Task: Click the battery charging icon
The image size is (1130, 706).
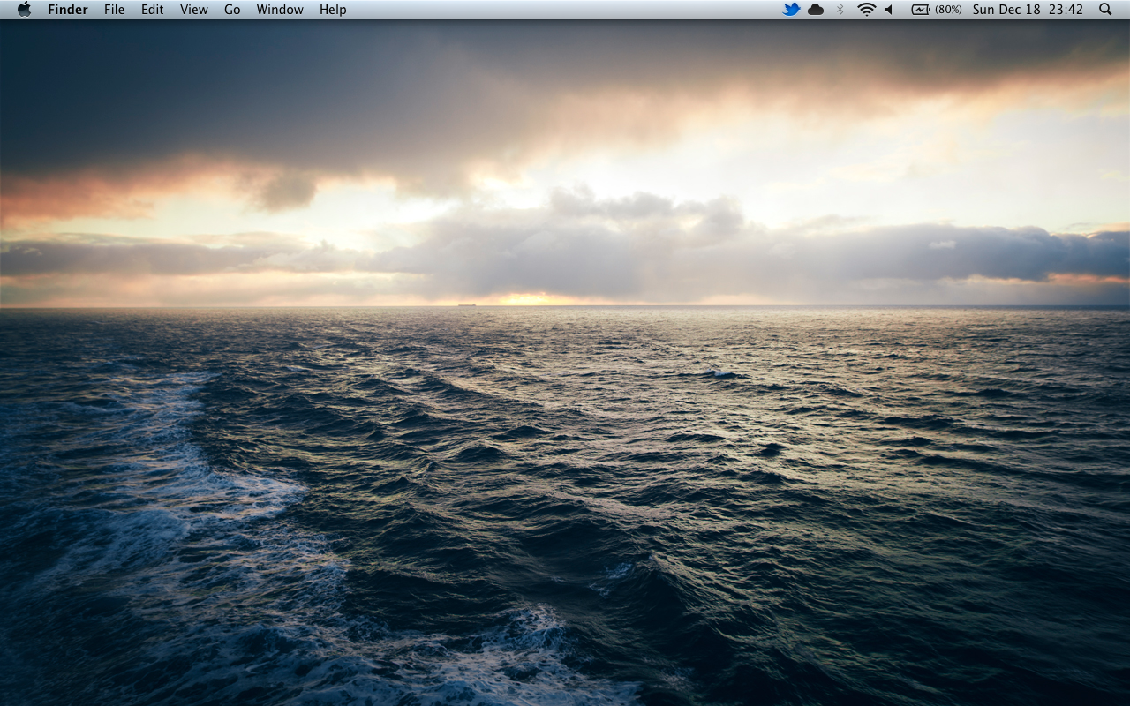Action: (x=921, y=10)
